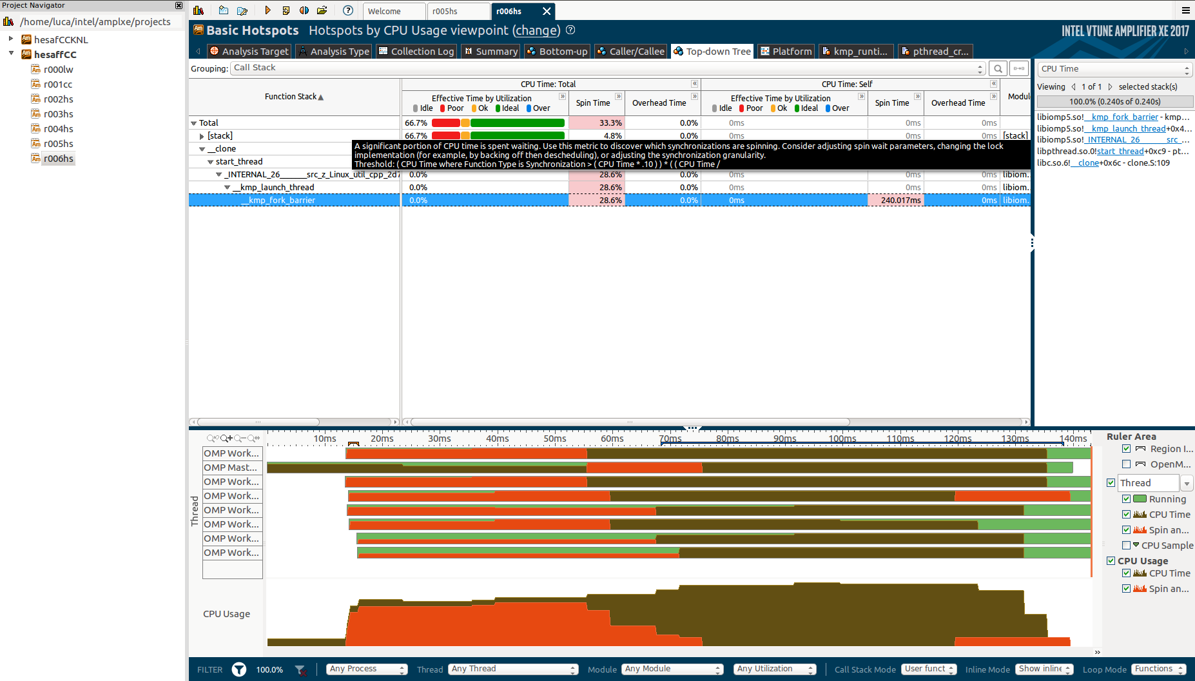This screenshot has width=1195, height=681.
Task: Select the r003hs result in navigator
Action: [x=58, y=114]
